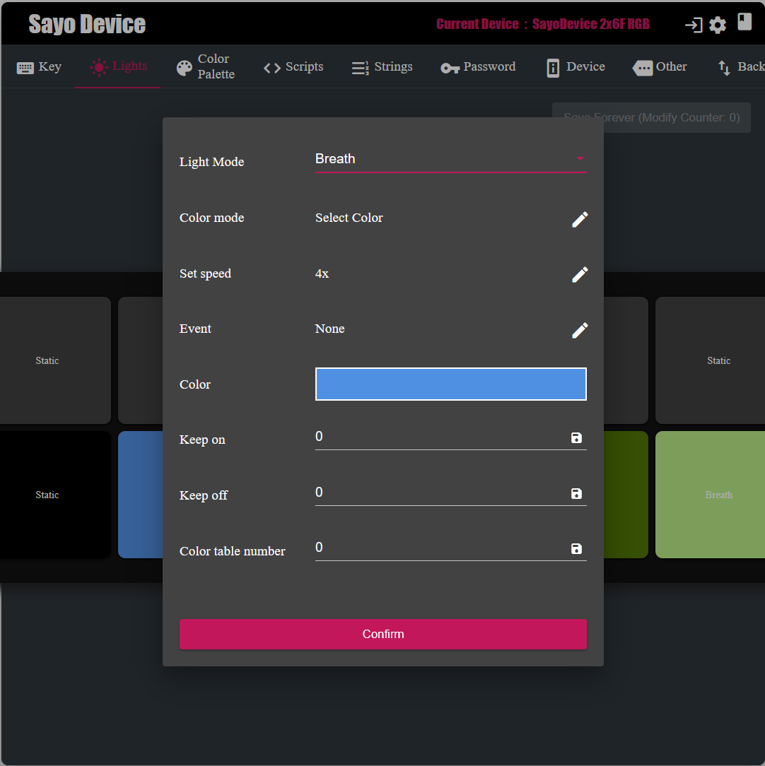The height and width of the screenshot is (766, 765).
Task: Save the Keep off value
Action: [x=576, y=493]
